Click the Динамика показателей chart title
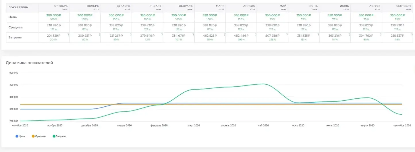This screenshot has width=415, height=152. click(x=29, y=63)
